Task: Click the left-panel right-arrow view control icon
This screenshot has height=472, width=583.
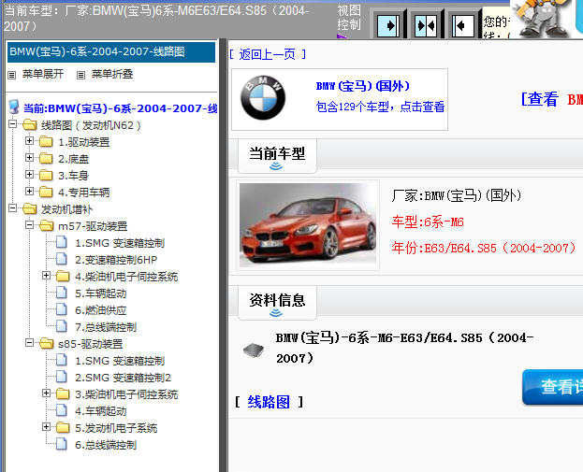Action: (x=388, y=23)
